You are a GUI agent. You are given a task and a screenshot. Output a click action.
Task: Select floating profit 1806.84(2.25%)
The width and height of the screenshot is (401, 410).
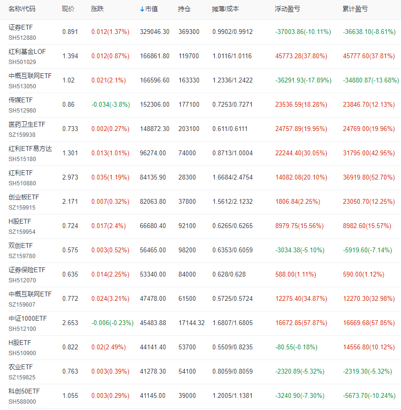[298, 202]
